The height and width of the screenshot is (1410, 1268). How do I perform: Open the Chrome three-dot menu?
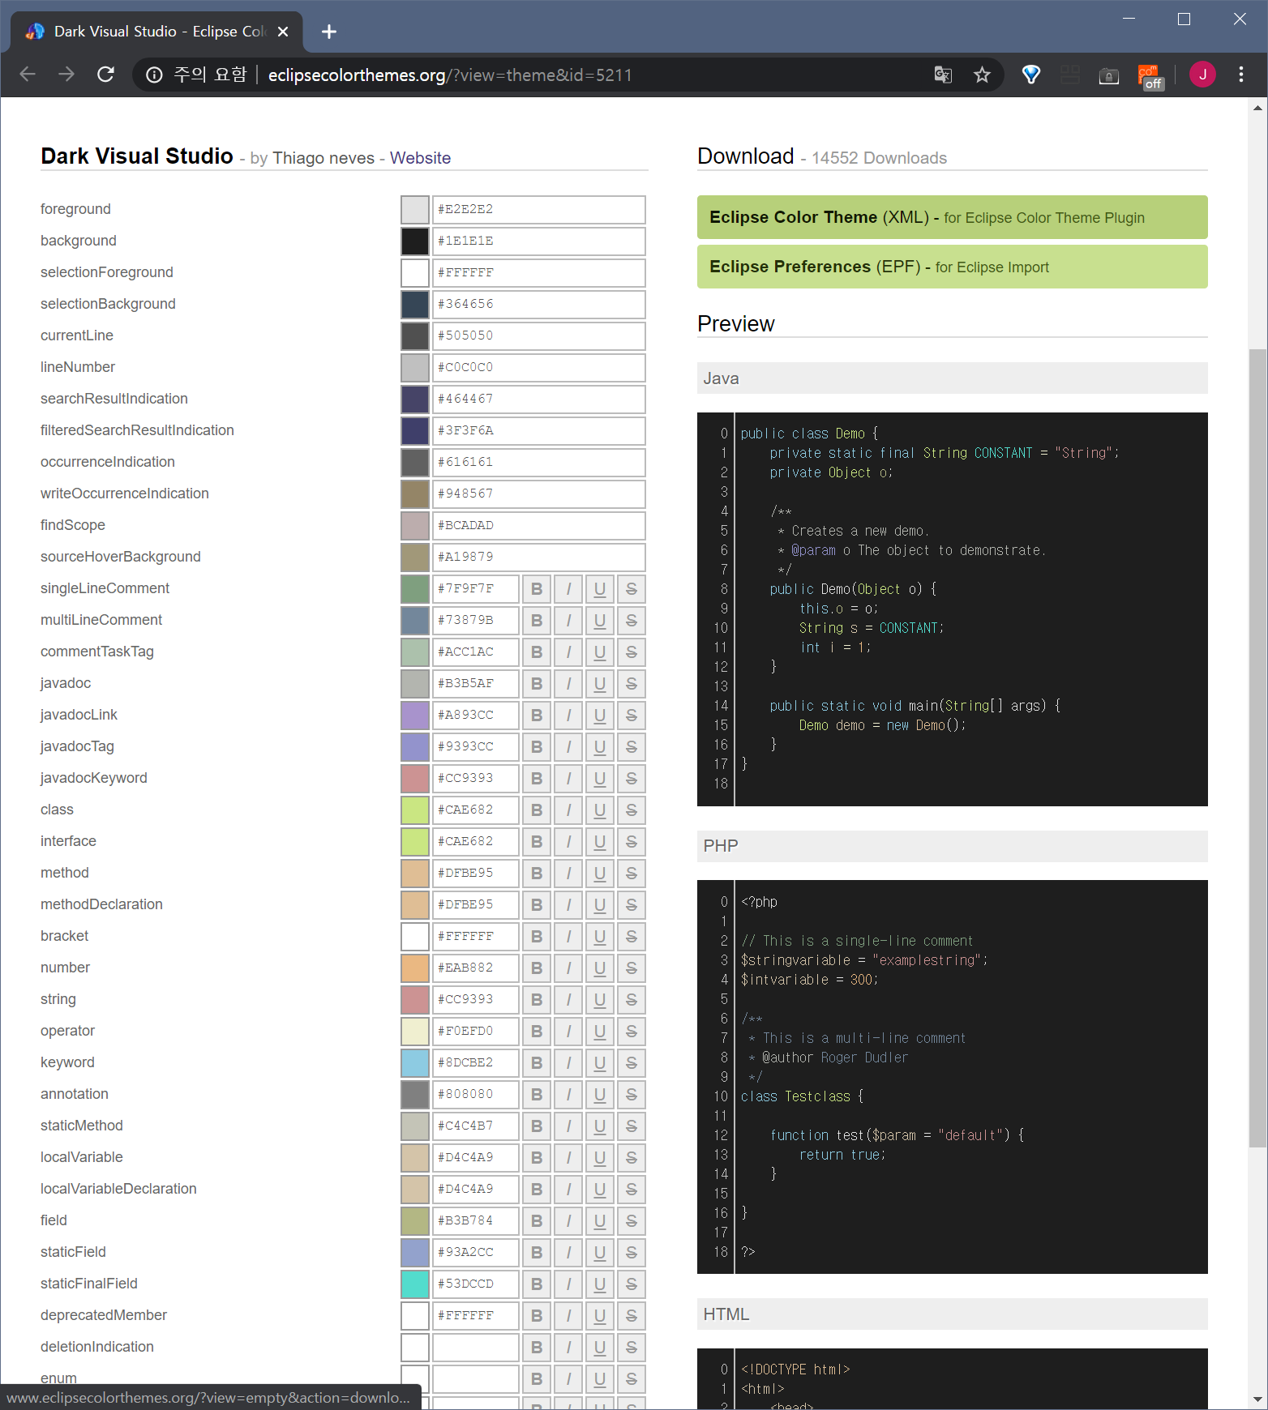1240,75
